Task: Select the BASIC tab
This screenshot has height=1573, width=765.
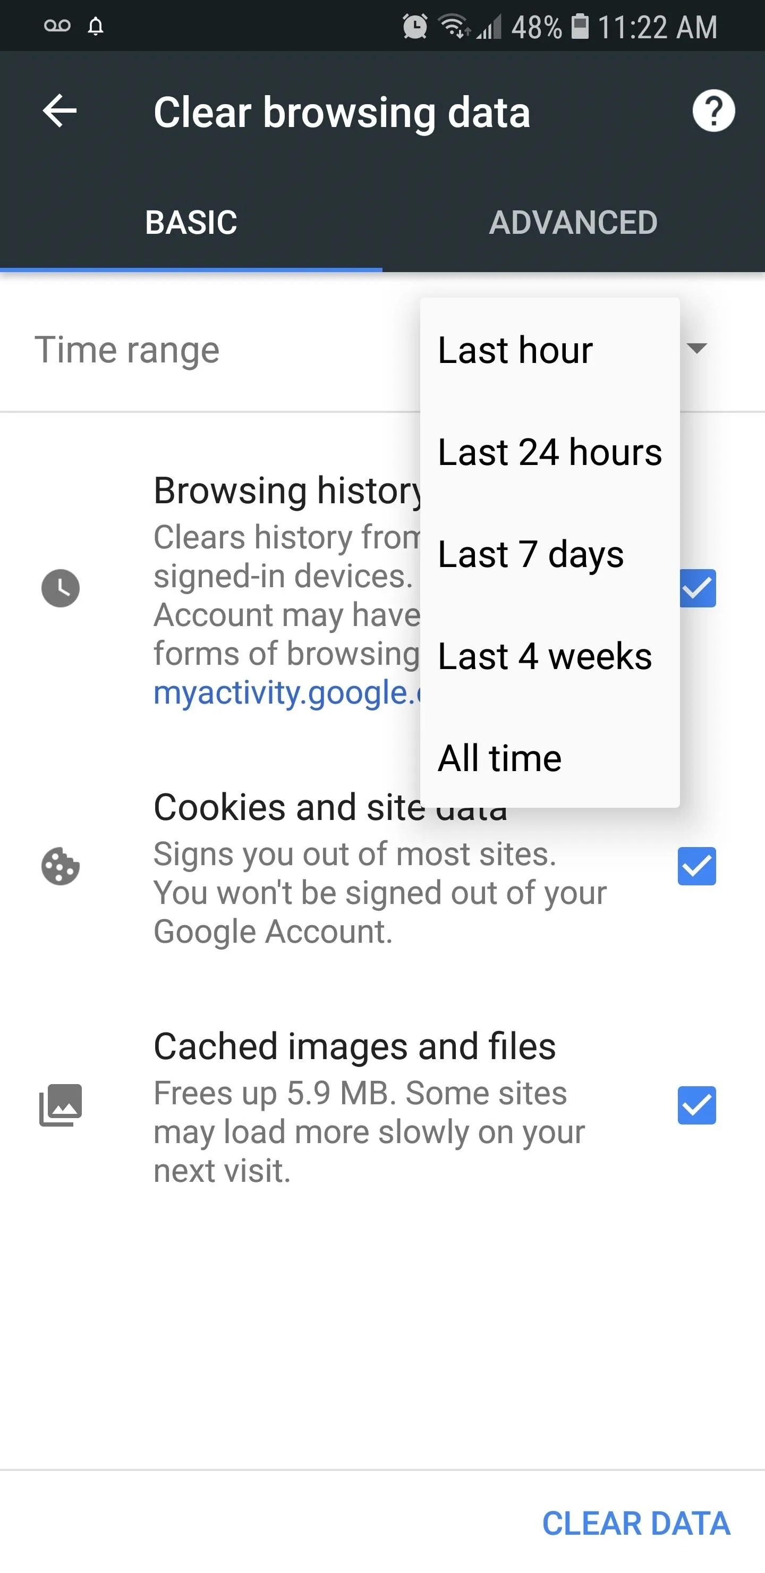Action: 191,222
